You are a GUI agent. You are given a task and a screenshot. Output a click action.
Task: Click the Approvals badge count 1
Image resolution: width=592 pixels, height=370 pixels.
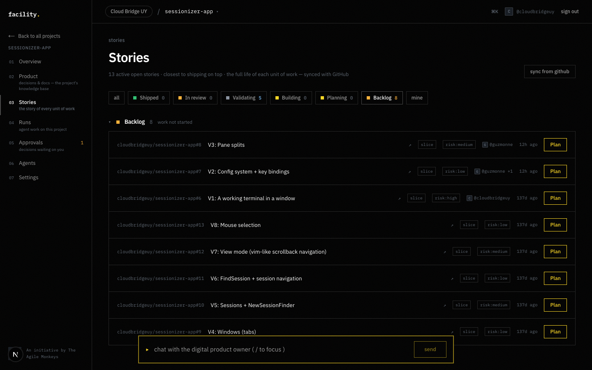82,143
